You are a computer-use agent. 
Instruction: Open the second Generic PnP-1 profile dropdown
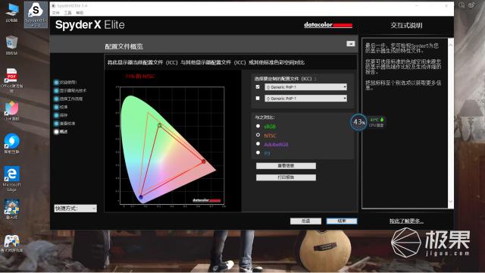coord(305,99)
